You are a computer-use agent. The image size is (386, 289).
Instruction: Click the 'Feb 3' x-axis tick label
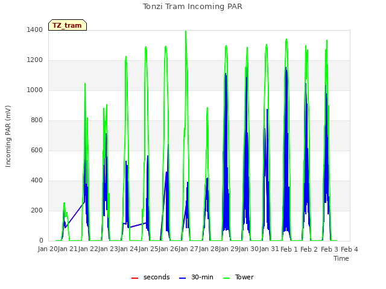click(329, 249)
